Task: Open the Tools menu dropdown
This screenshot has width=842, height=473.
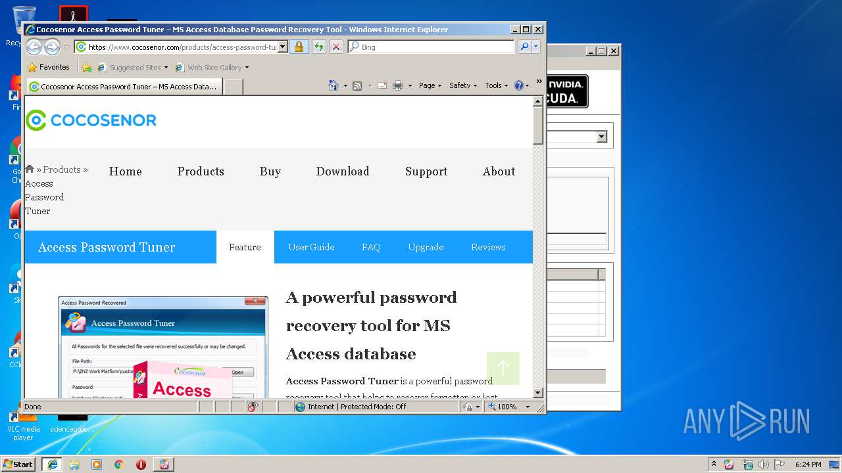Action: click(x=497, y=85)
